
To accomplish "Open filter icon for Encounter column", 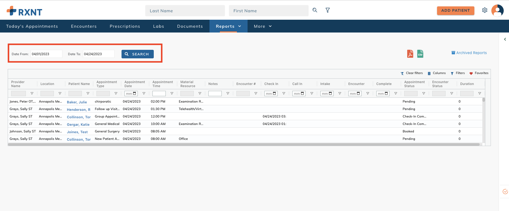I will point(368,94).
